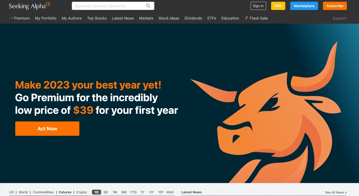Select the 5Y time range
This screenshot has height=196, width=359.
click(152, 192)
